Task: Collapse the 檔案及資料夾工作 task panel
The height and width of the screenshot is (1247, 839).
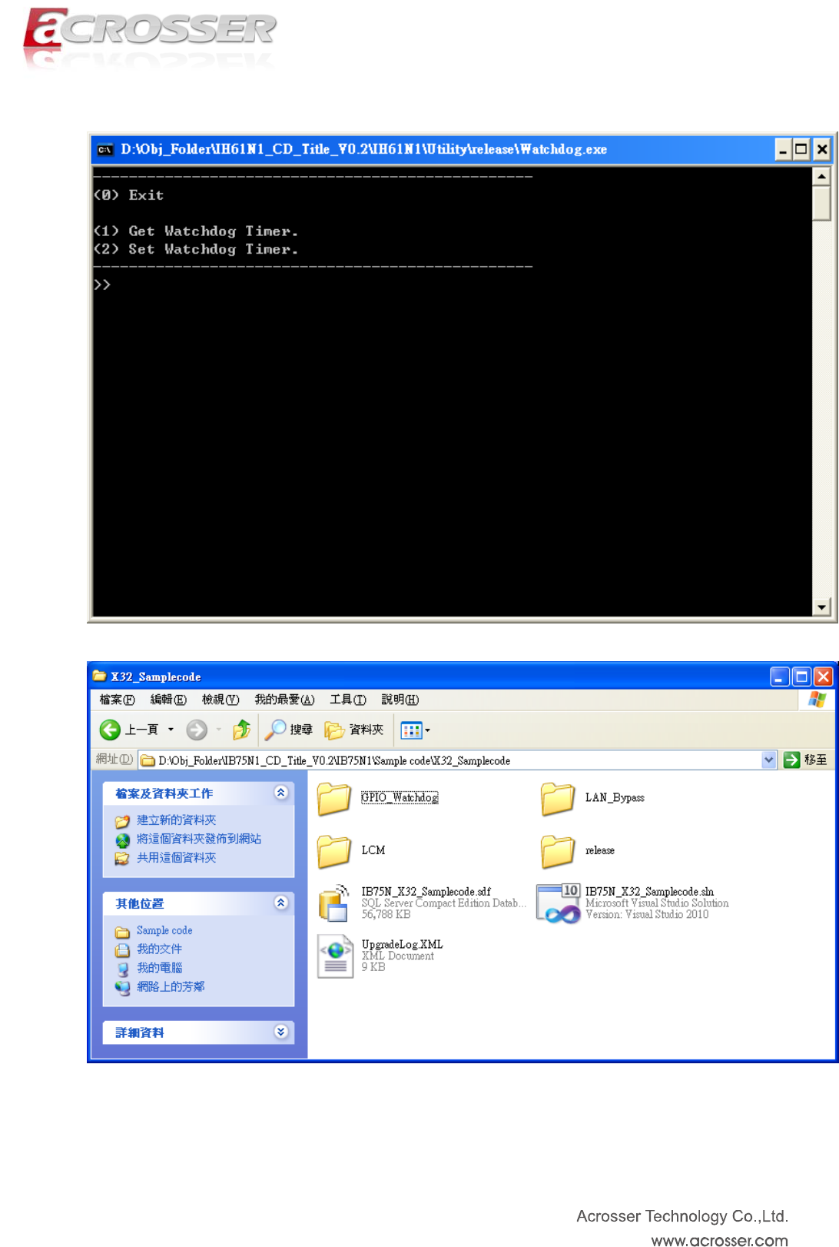Action: point(281,793)
